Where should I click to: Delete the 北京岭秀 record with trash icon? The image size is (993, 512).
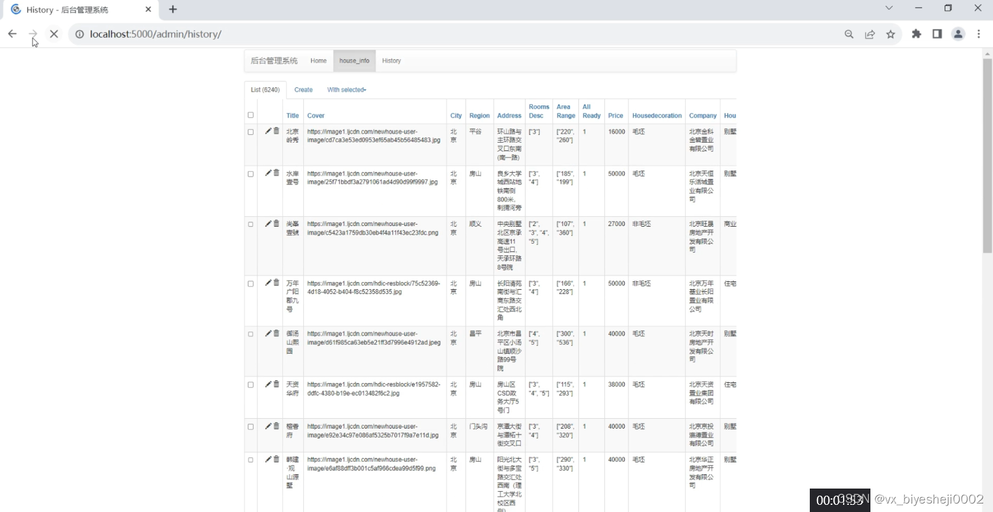tap(276, 131)
